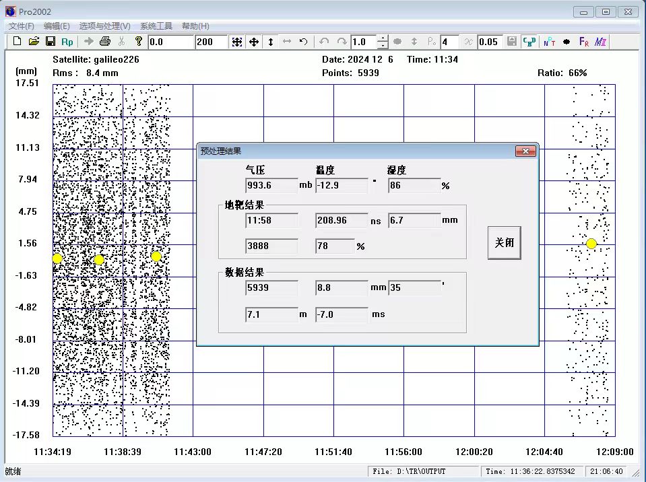Screen dimensions: 646x482
Task: Click the scissors cut icon beside the printer
Action: pyautogui.click(x=121, y=42)
